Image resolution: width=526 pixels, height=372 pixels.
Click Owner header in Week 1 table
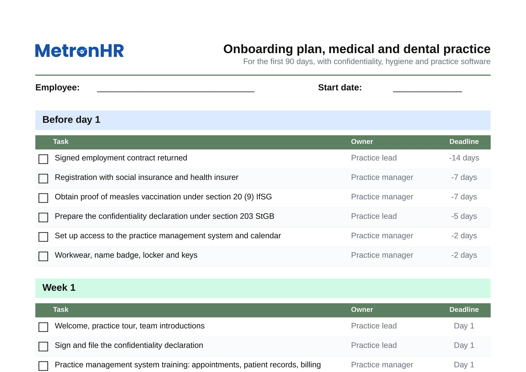(362, 310)
